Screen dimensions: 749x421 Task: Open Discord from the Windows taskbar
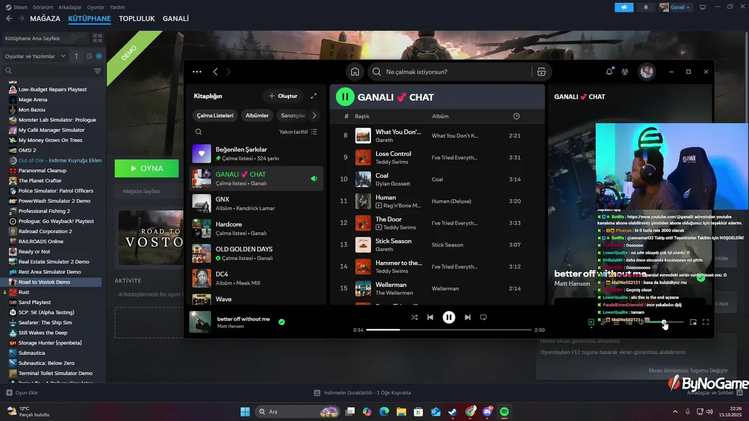click(487, 412)
